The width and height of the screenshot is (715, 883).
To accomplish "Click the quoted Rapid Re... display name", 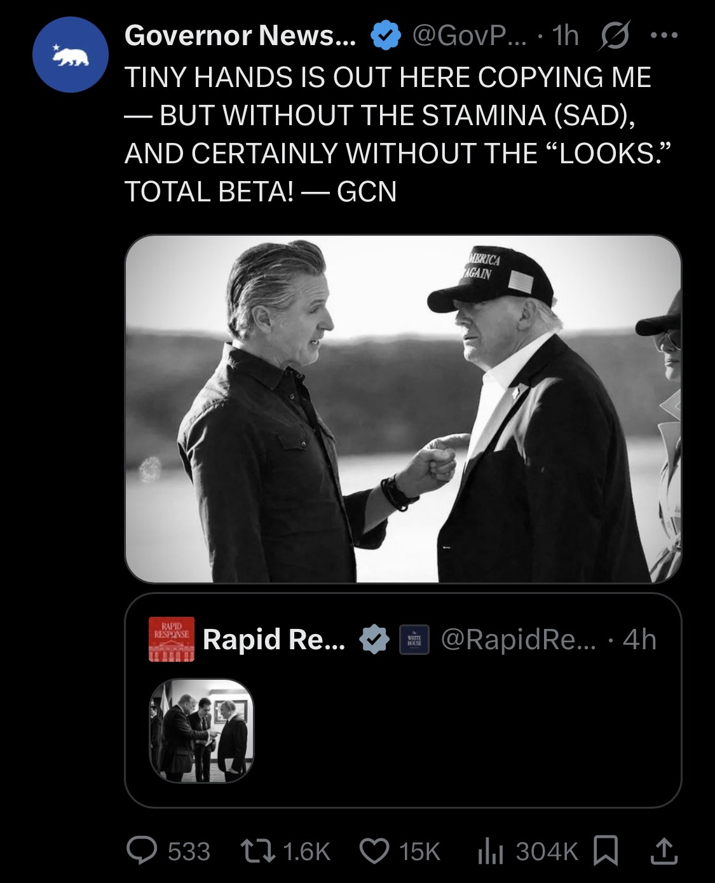I will [x=274, y=639].
